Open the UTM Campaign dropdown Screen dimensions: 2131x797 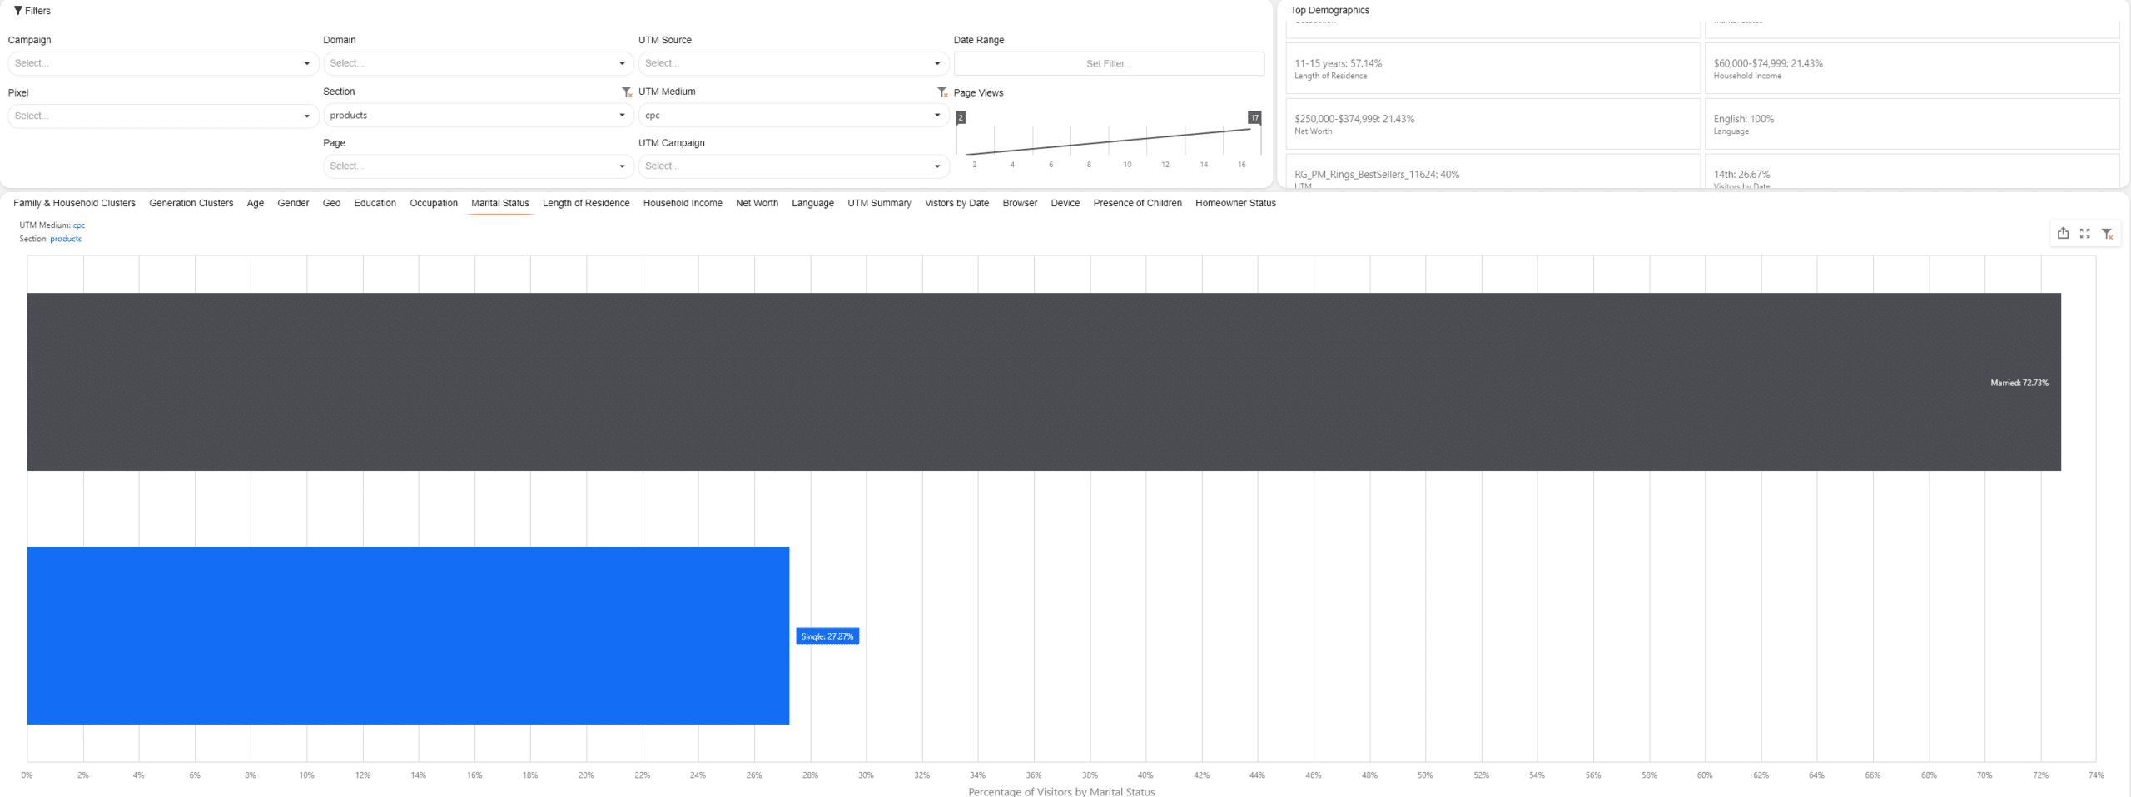[x=793, y=166]
